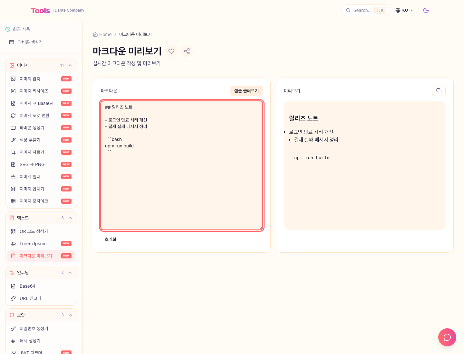Screen dimensions: 464x354
Task: Click preview item 결제 실패 메시지 정리
Action: point(316,140)
